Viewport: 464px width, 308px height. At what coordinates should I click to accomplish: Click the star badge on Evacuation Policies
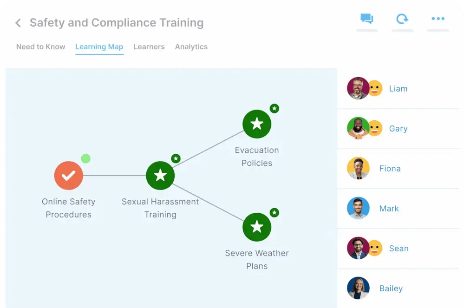coord(274,109)
